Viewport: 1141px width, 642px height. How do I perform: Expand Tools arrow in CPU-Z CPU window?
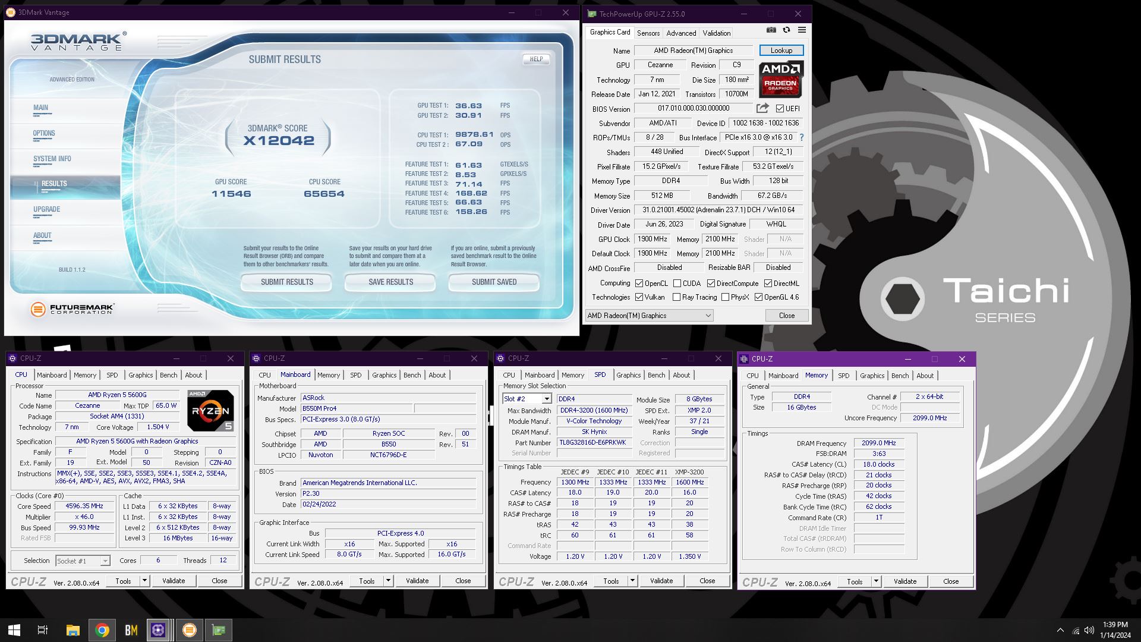pyautogui.click(x=144, y=581)
